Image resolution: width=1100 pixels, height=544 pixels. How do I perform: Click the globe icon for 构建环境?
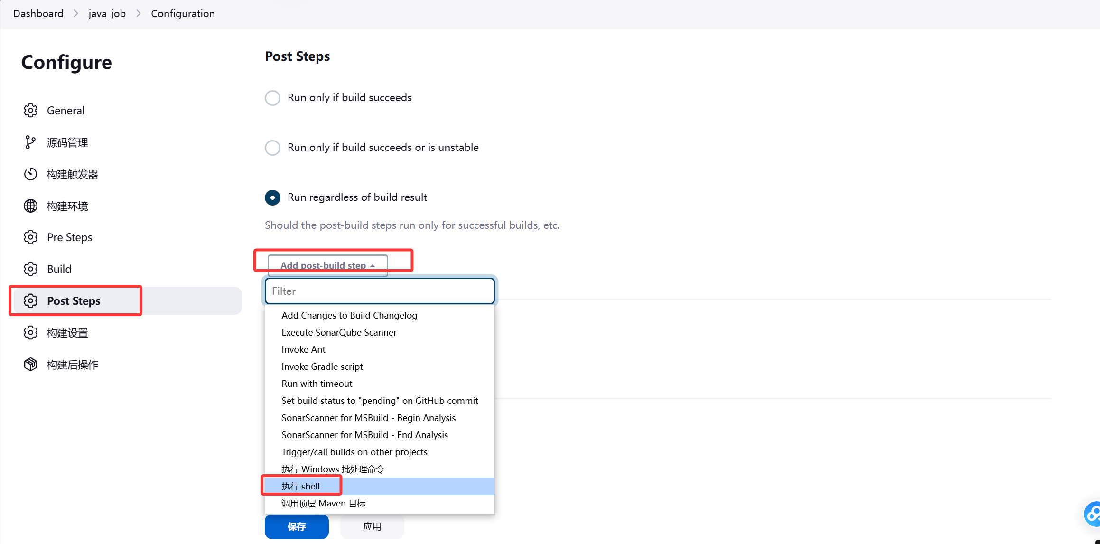coord(30,206)
